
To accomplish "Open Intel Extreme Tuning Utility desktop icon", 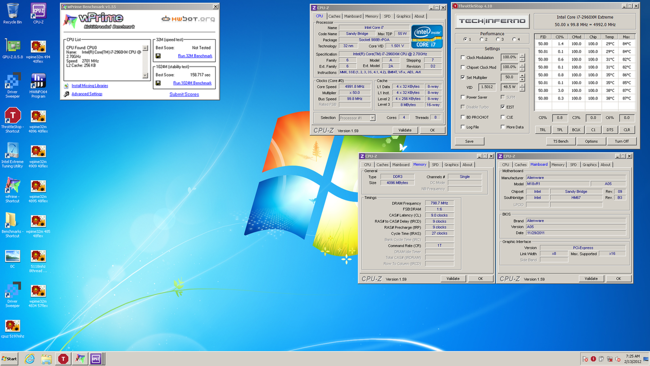I will pyautogui.click(x=12, y=155).
